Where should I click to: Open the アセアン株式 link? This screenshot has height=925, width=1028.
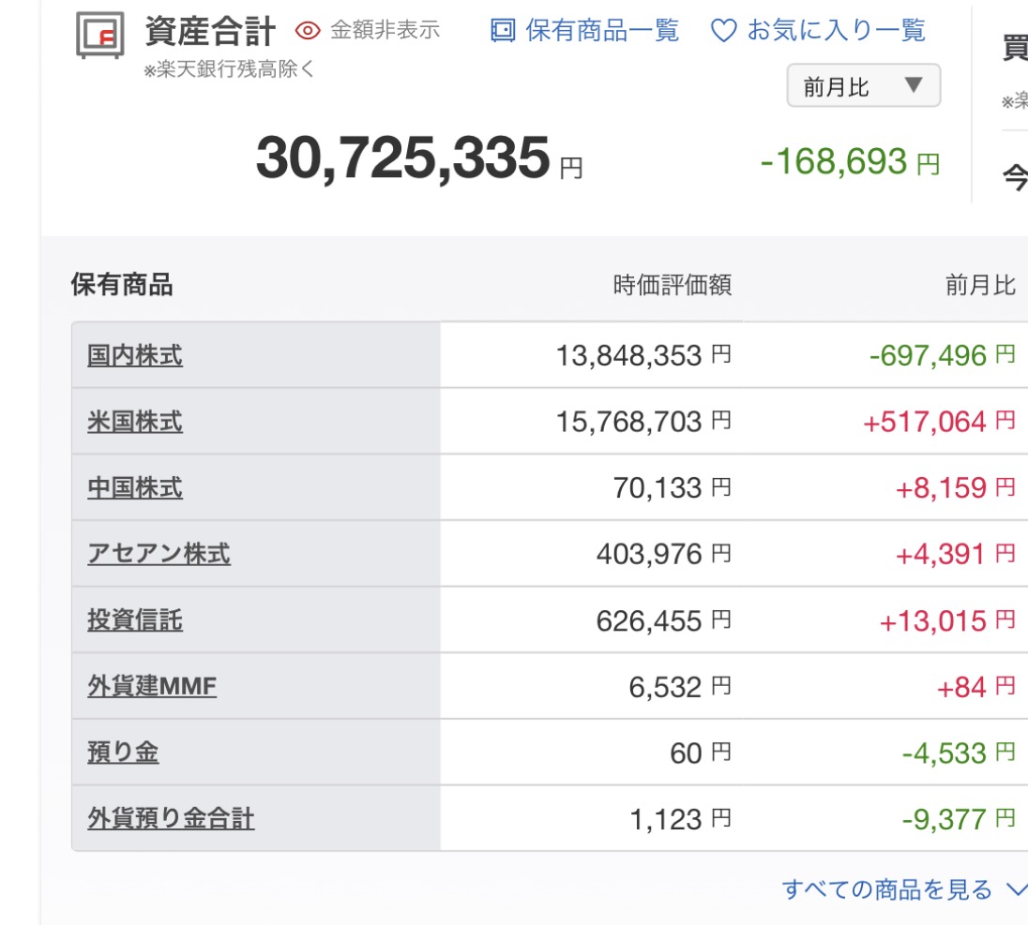pos(159,554)
